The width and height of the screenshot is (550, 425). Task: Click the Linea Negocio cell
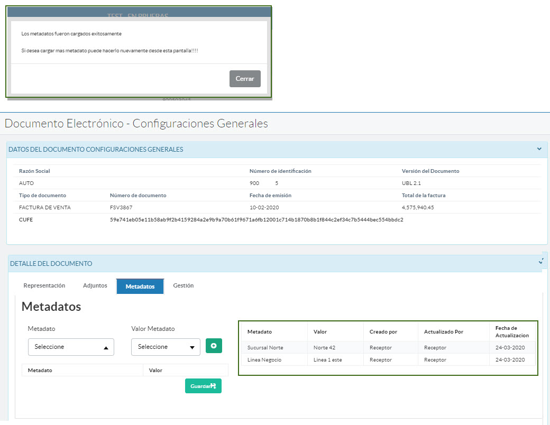pos(264,360)
